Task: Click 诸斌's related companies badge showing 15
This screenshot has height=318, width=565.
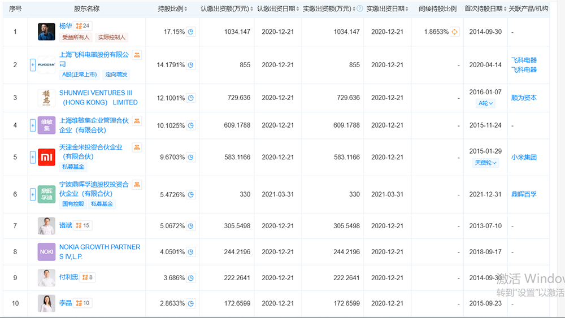Action: coord(82,225)
